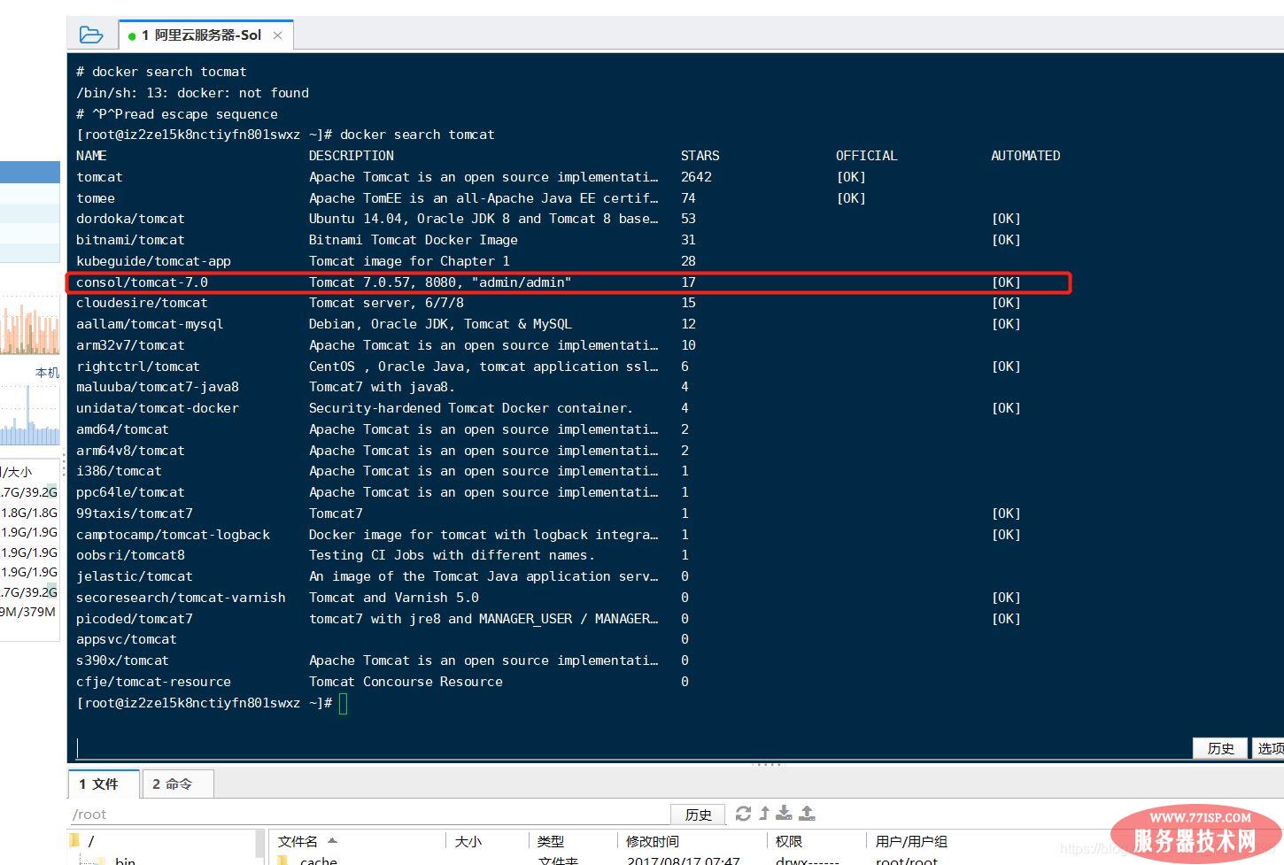This screenshot has height=865, width=1284.
Task: Click the terminal prompt cursor
Action: (x=343, y=704)
